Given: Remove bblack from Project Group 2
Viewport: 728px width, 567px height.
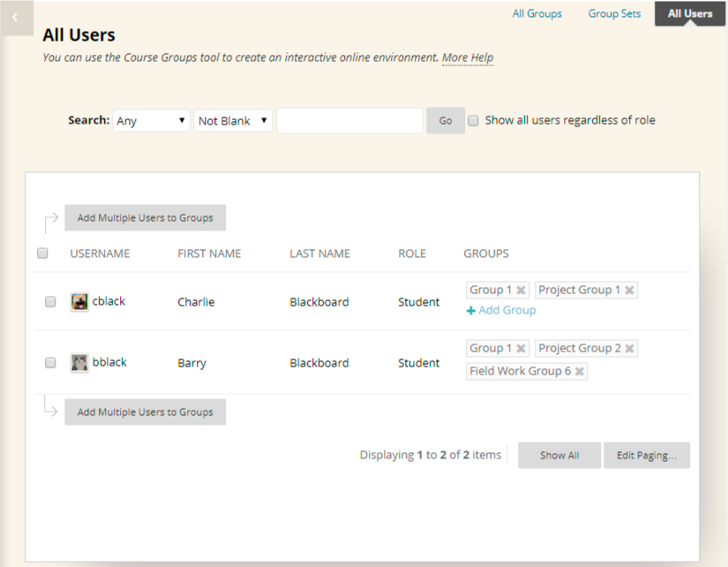Looking at the screenshot, I should tap(629, 348).
